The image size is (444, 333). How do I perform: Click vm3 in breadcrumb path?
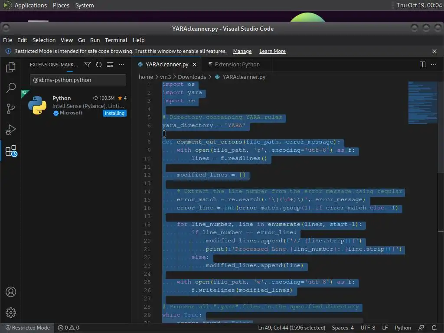[165, 77]
